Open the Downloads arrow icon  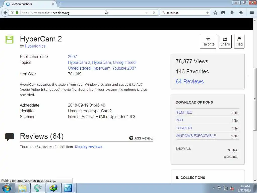click(x=232, y=13)
